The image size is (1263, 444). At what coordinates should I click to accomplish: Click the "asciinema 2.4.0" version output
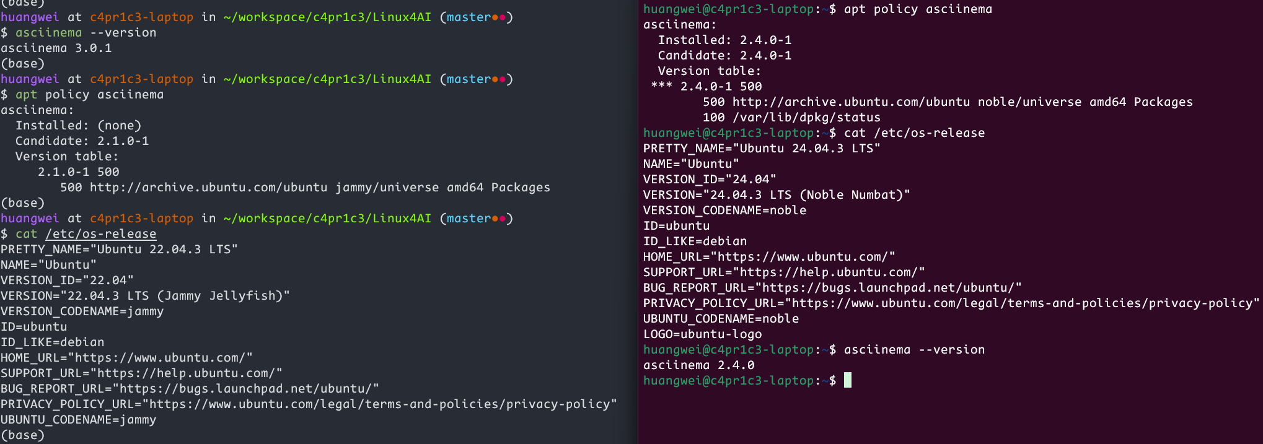click(x=698, y=365)
